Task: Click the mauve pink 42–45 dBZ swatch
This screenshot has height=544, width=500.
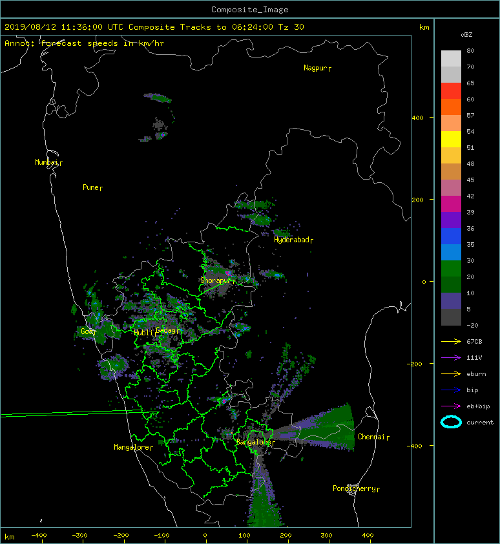Action: click(451, 188)
